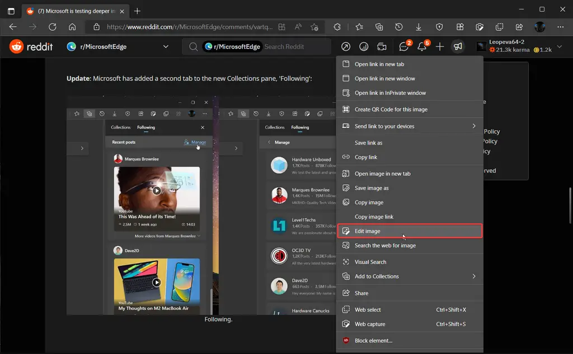Click the Edge settings and more ellipsis
This screenshot has width=573, height=354.
tap(560, 27)
